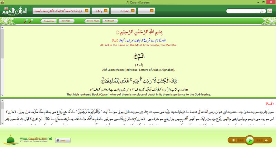The width and height of the screenshot is (276, 147).
Task: Close the Al Quran-Kareem window
Action: pos(271,2)
